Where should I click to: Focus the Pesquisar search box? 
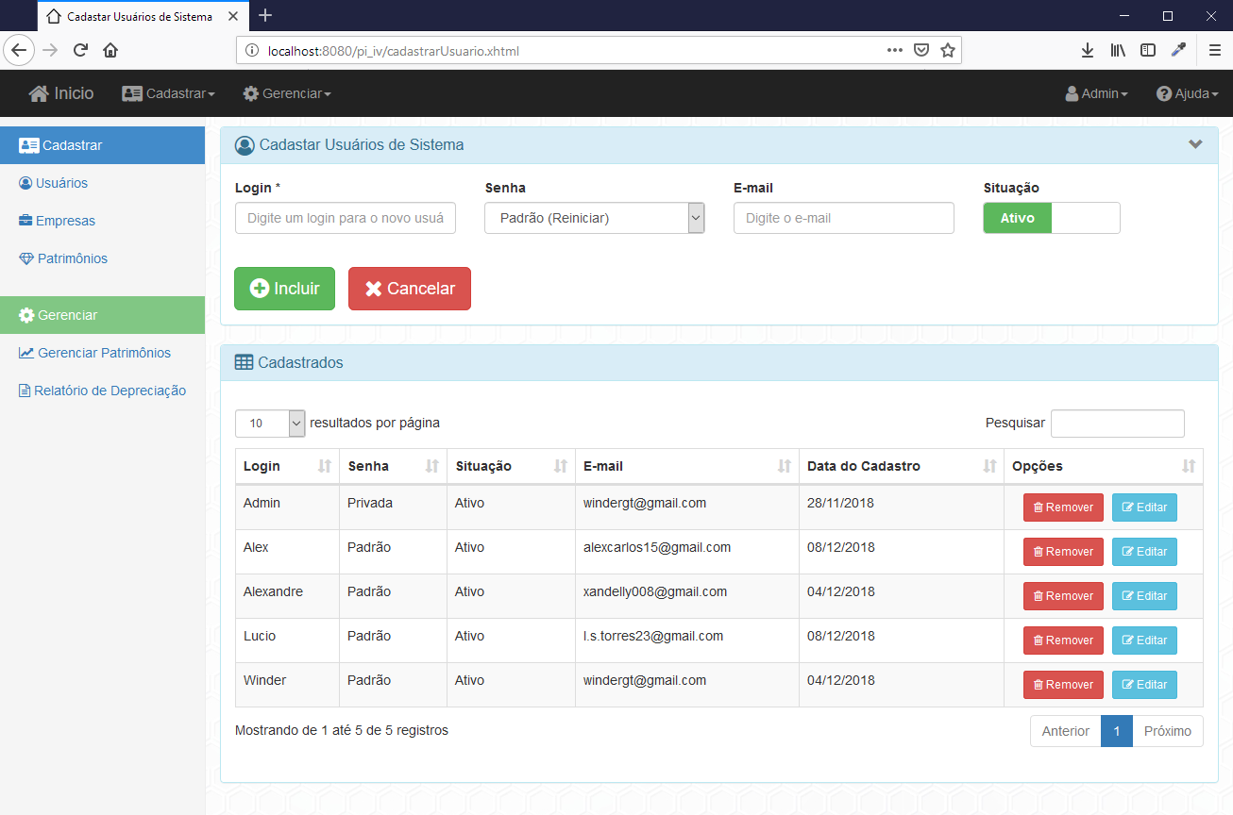[1118, 424]
